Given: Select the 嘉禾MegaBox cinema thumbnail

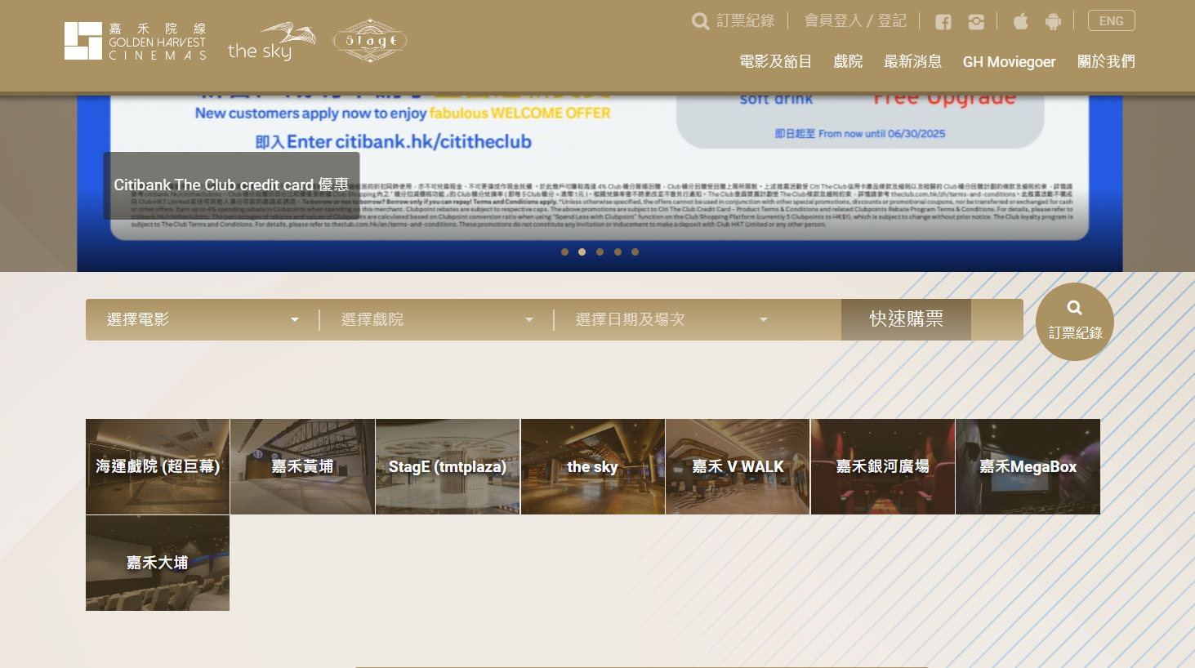Looking at the screenshot, I should [1028, 467].
